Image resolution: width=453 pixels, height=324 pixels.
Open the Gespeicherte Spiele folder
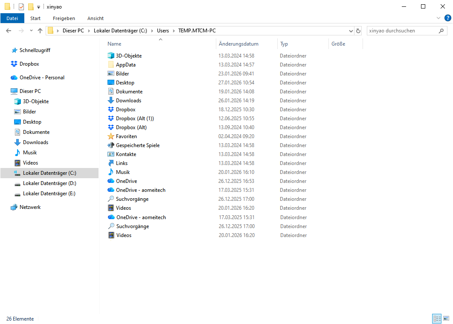click(x=137, y=145)
